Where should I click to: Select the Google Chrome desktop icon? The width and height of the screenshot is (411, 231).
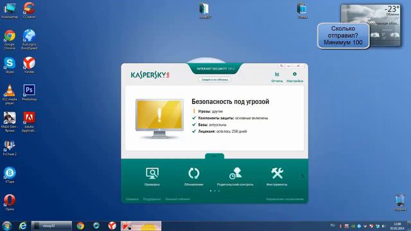10,40
